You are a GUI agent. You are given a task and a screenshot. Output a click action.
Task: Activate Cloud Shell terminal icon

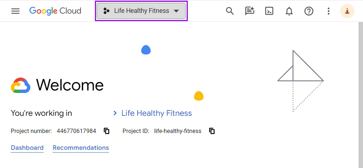[x=269, y=11]
